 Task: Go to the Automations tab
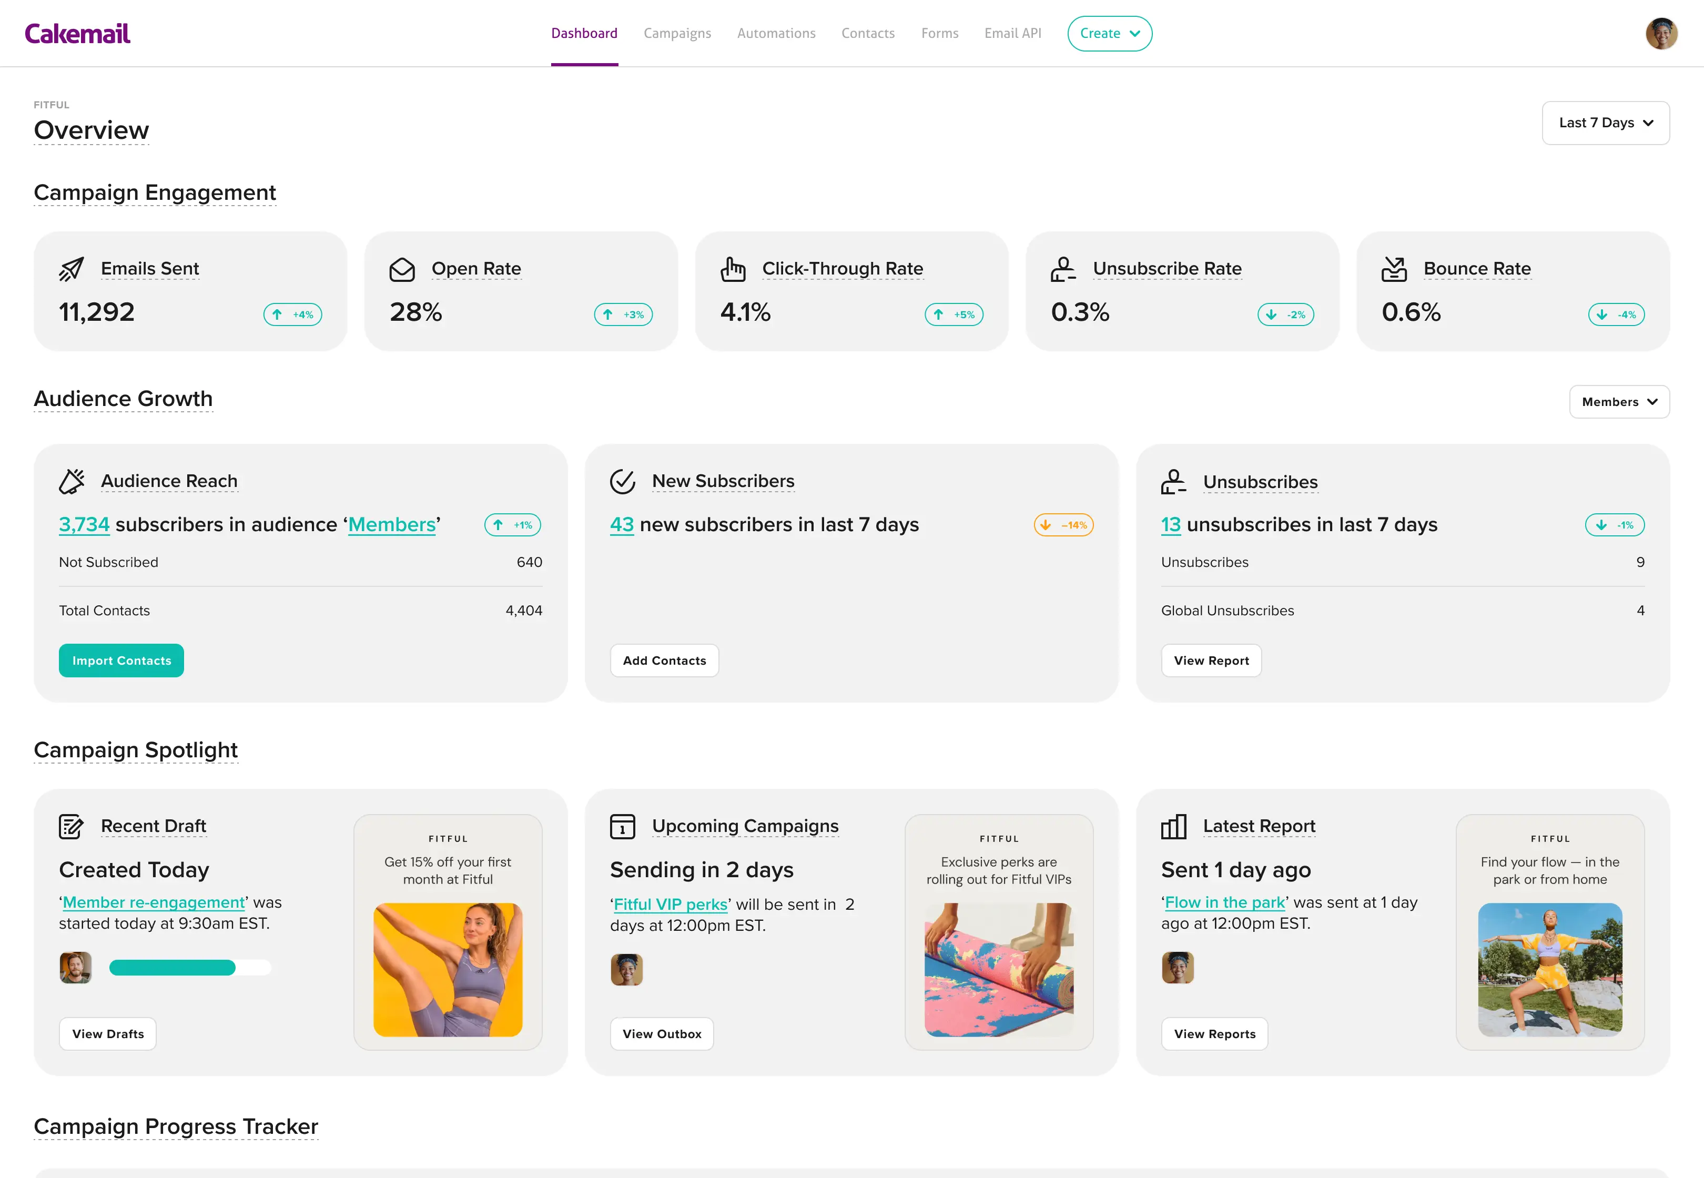776,33
